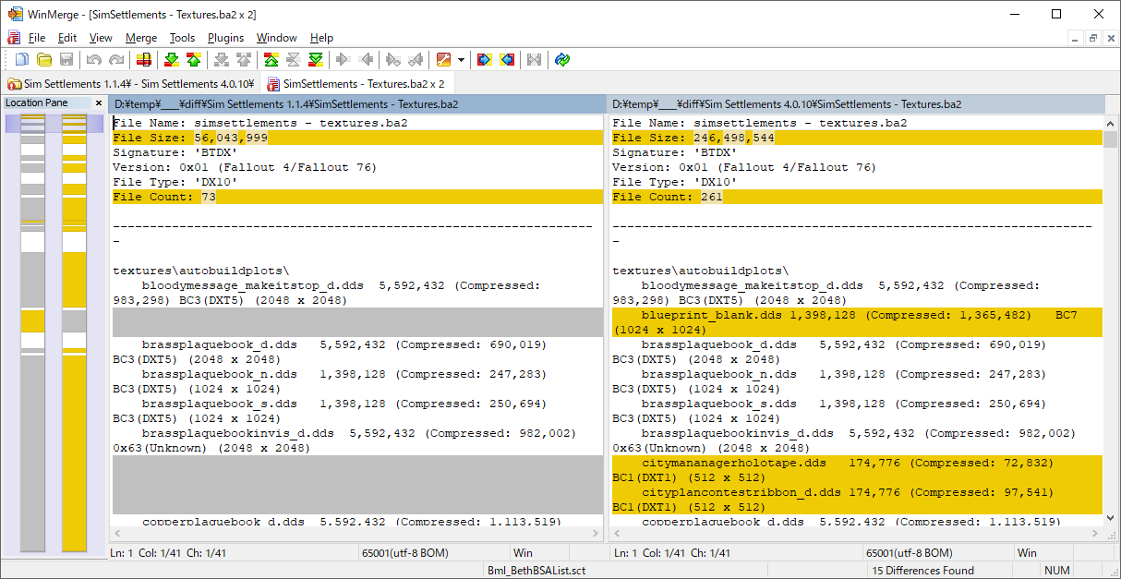Image resolution: width=1121 pixels, height=579 pixels.
Task: Click the New document toolbar icon
Action: [21, 60]
